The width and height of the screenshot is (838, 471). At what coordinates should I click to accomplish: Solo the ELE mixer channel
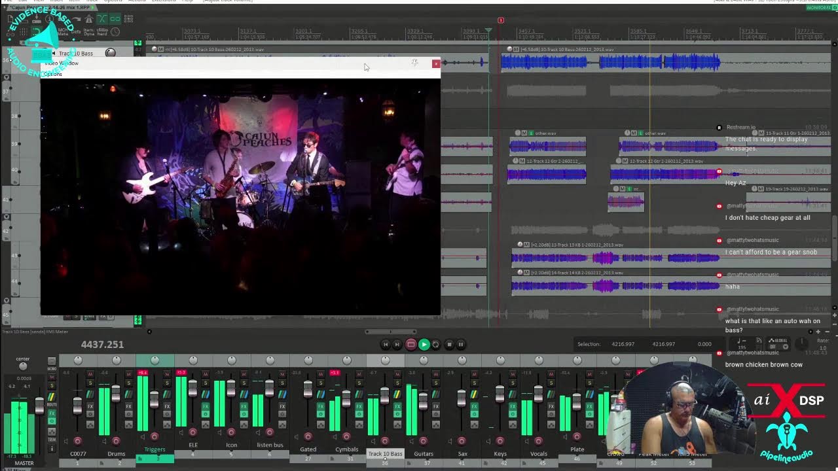(206, 383)
